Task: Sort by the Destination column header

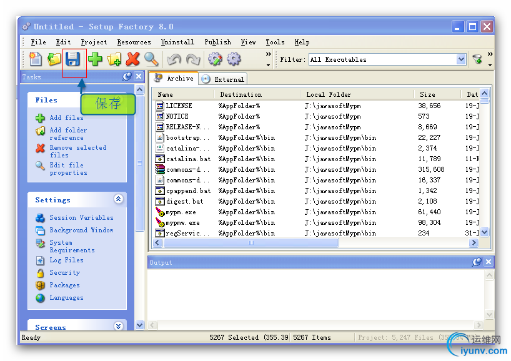Action: 257,94
